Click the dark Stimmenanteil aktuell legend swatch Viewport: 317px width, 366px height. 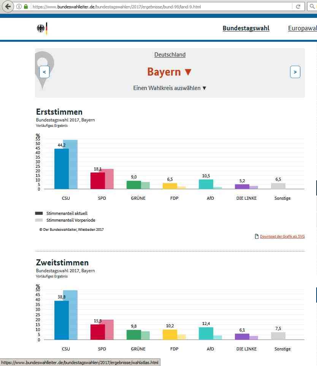[x=39, y=213]
